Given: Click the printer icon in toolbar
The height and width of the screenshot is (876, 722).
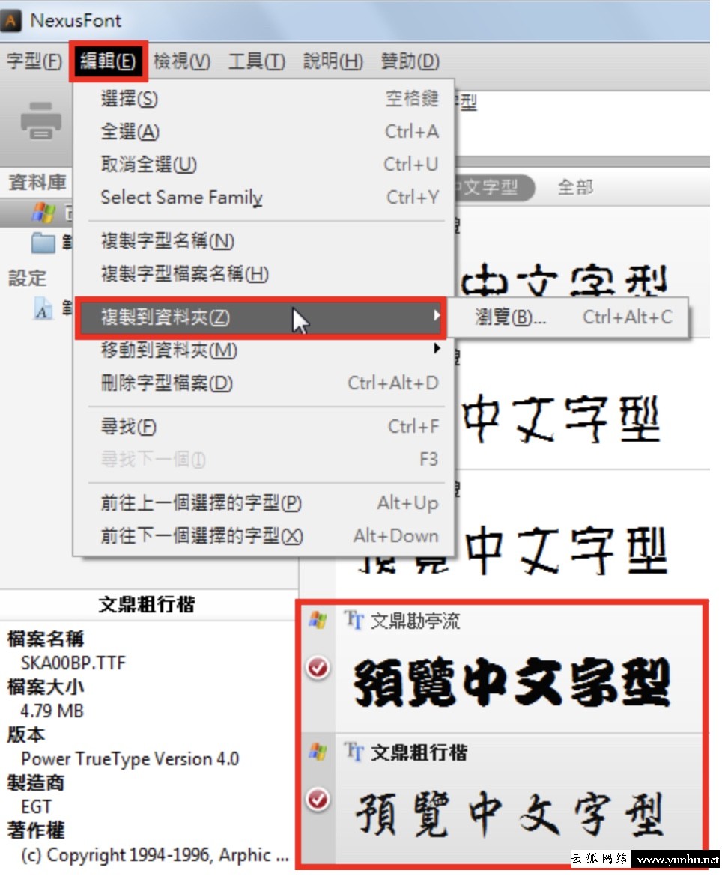Looking at the screenshot, I should [40, 121].
